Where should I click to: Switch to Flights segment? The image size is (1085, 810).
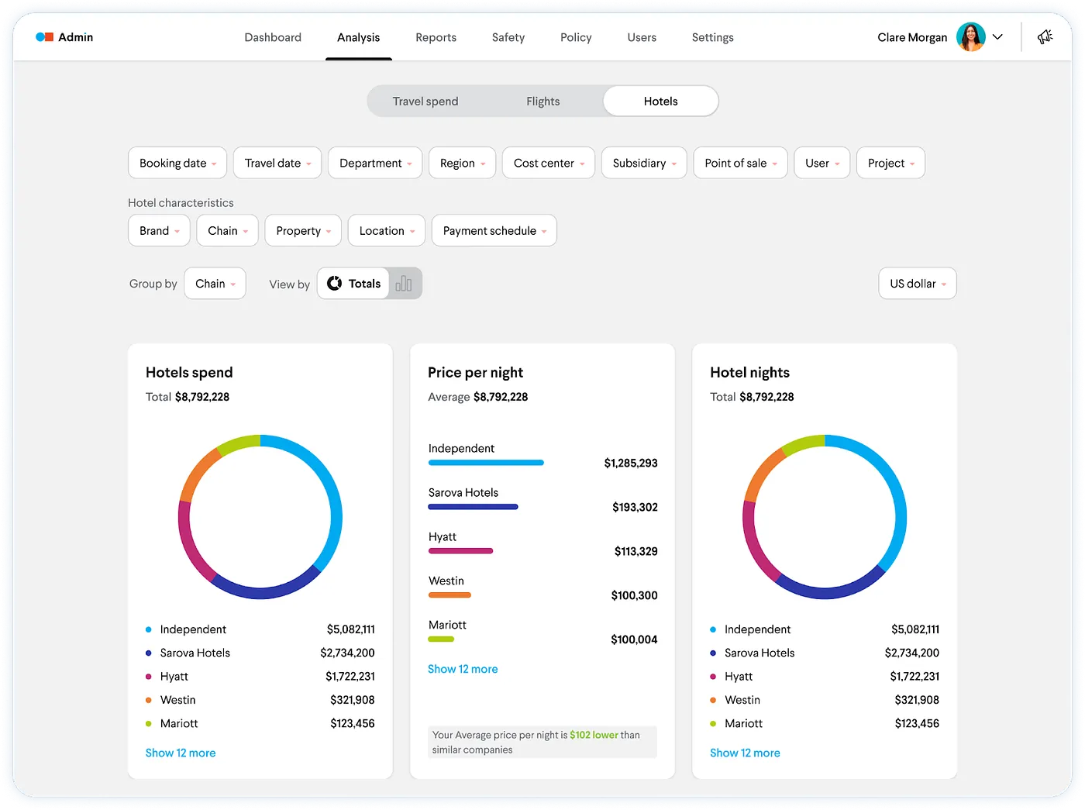[542, 102]
